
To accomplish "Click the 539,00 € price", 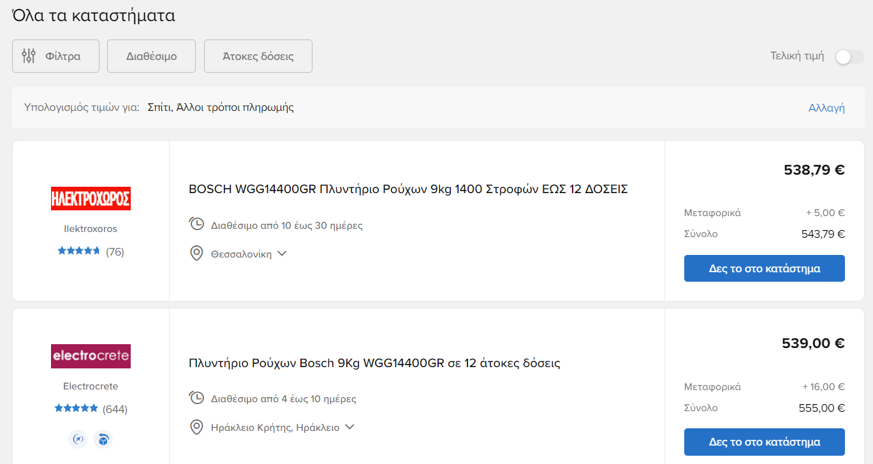I will click(x=813, y=344).
